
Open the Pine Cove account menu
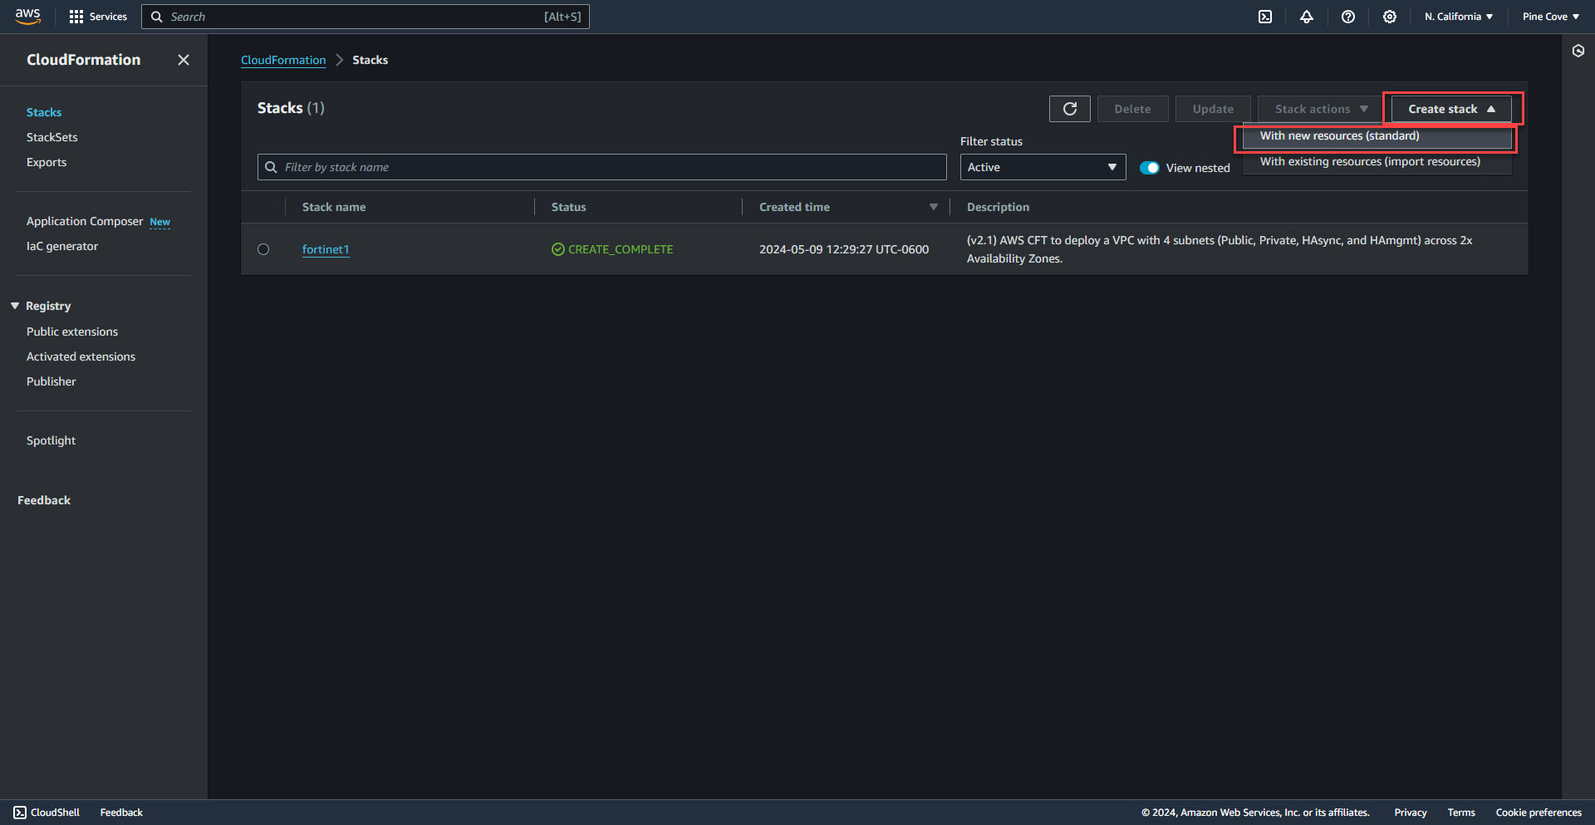click(x=1551, y=17)
